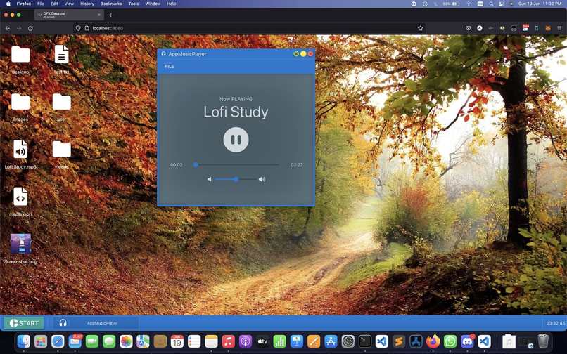Open the History menu
The image size is (567, 354).
pyautogui.click(x=87, y=4)
